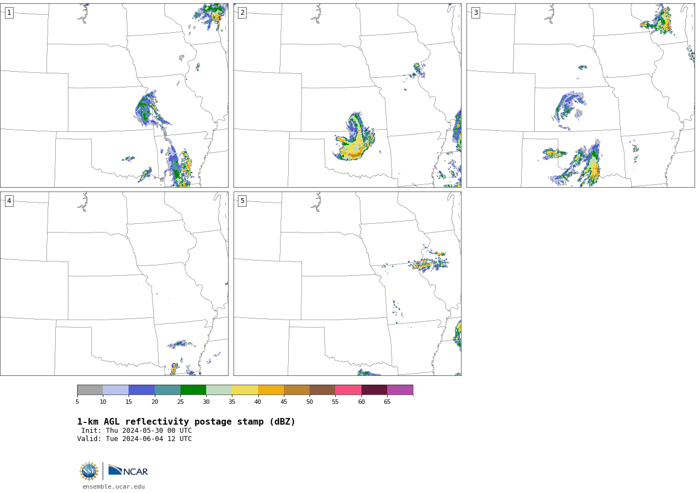Pick the maroon 60–65 dBZ swatch
The width and height of the screenshot is (700, 493).
374,390
